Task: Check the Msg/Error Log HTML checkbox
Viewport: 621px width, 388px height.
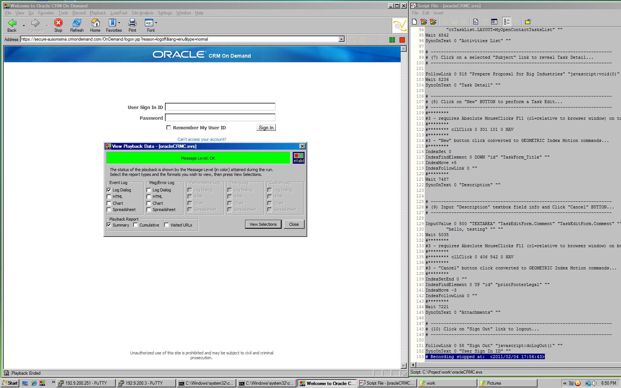Action: tap(149, 197)
